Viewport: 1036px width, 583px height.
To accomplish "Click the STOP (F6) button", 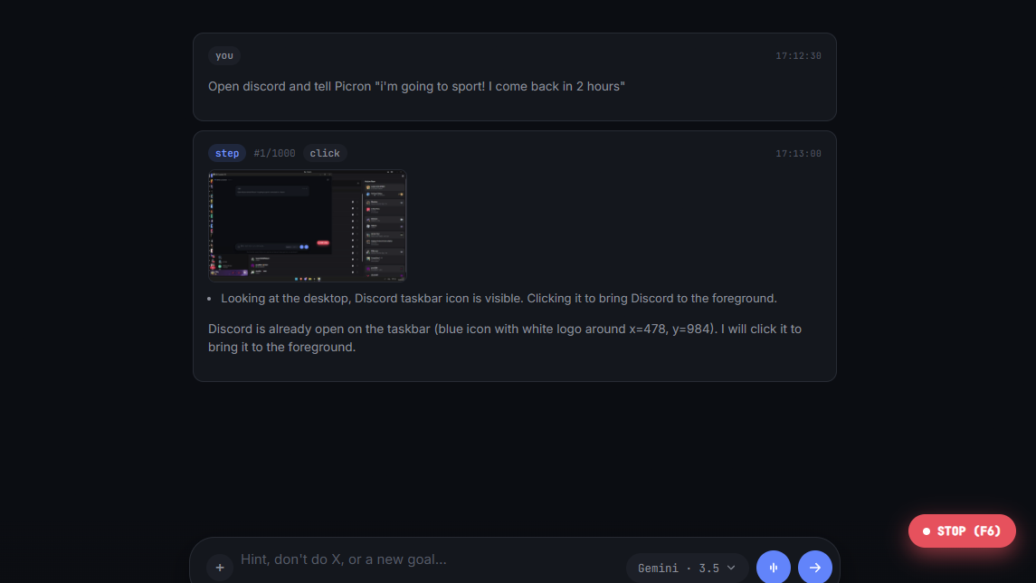I will click(962, 530).
